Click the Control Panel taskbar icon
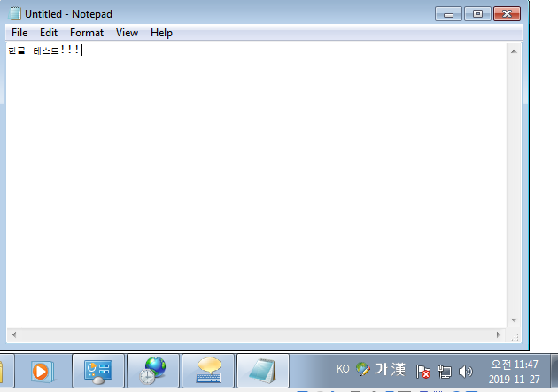 pyautogui.click(x=98, y=370)
